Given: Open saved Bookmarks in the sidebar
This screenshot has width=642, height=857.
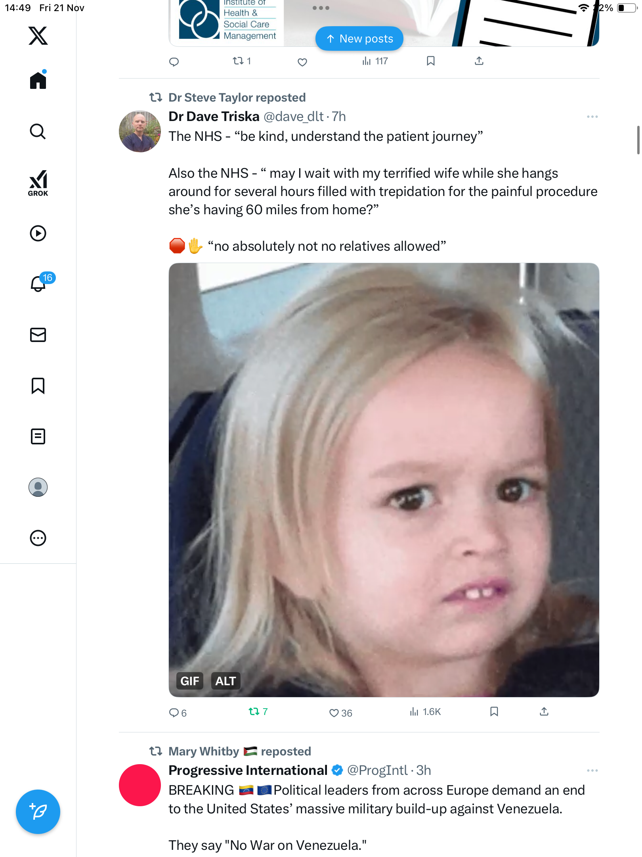Looking at the screenshot, I should (x=38, y=386).
